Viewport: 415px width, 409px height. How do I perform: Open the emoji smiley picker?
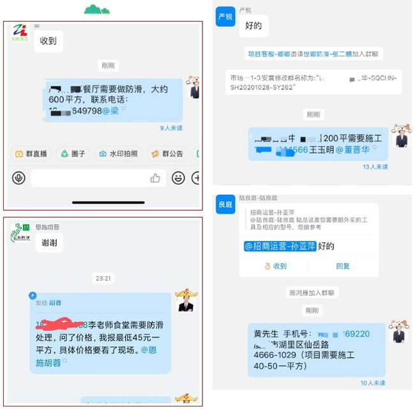coord(178,178)
